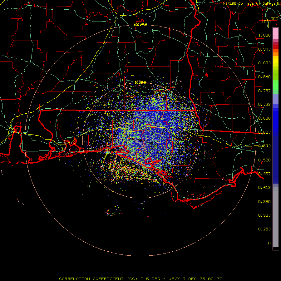Click the DCC product label above the legend
Viewport: 281px width, 281px height.
coord(274,19)
